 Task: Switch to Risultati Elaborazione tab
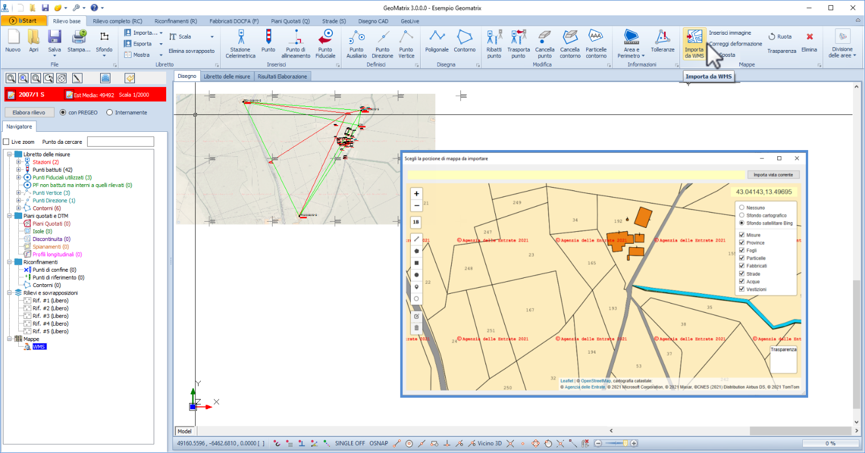282,76
